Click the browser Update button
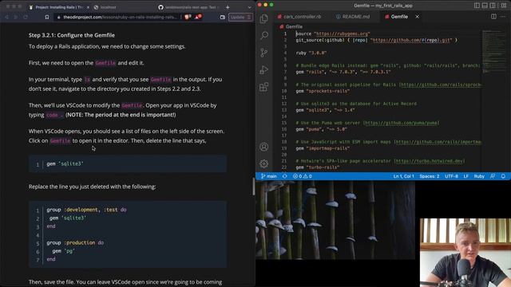 (240, 17)
